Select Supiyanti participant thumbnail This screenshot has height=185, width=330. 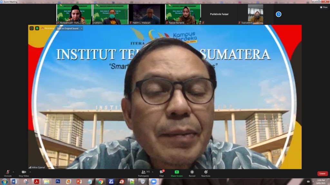click(x=256, y=14)
